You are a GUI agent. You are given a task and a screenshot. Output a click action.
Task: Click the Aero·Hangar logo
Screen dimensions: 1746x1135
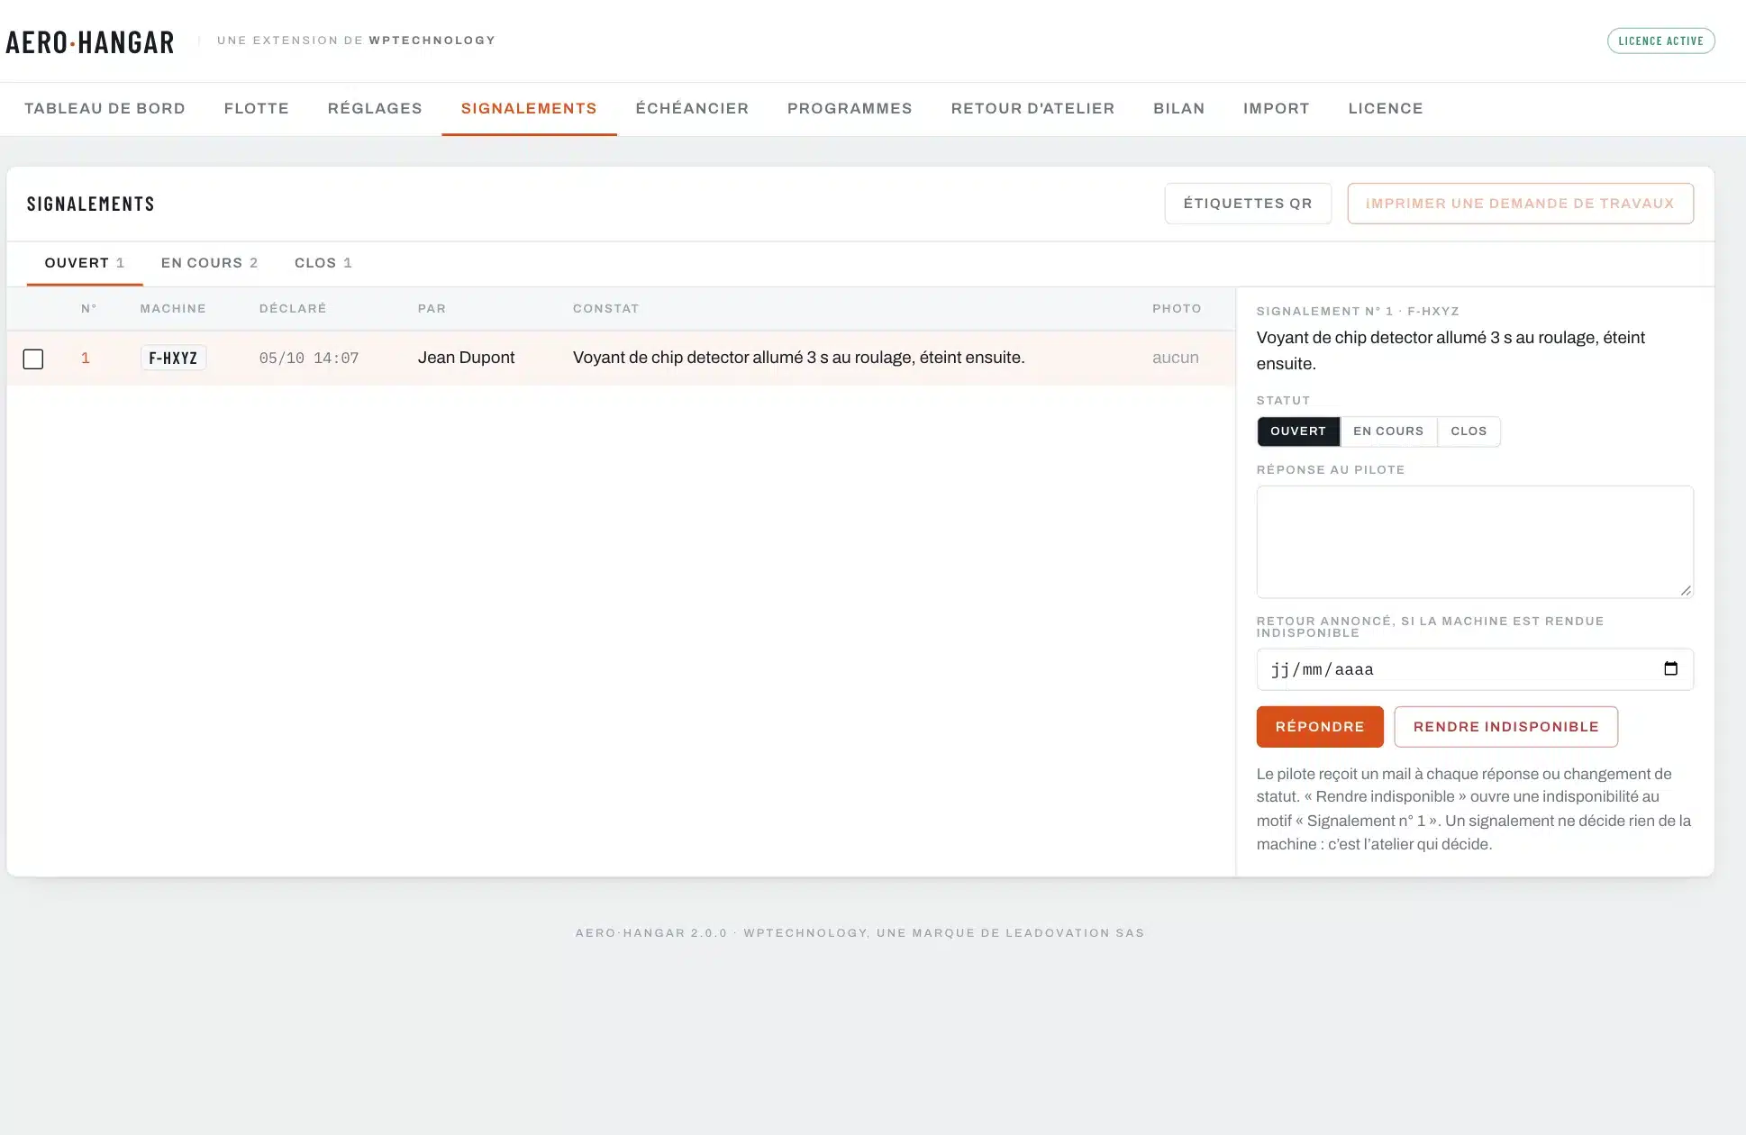click(90, 42)
